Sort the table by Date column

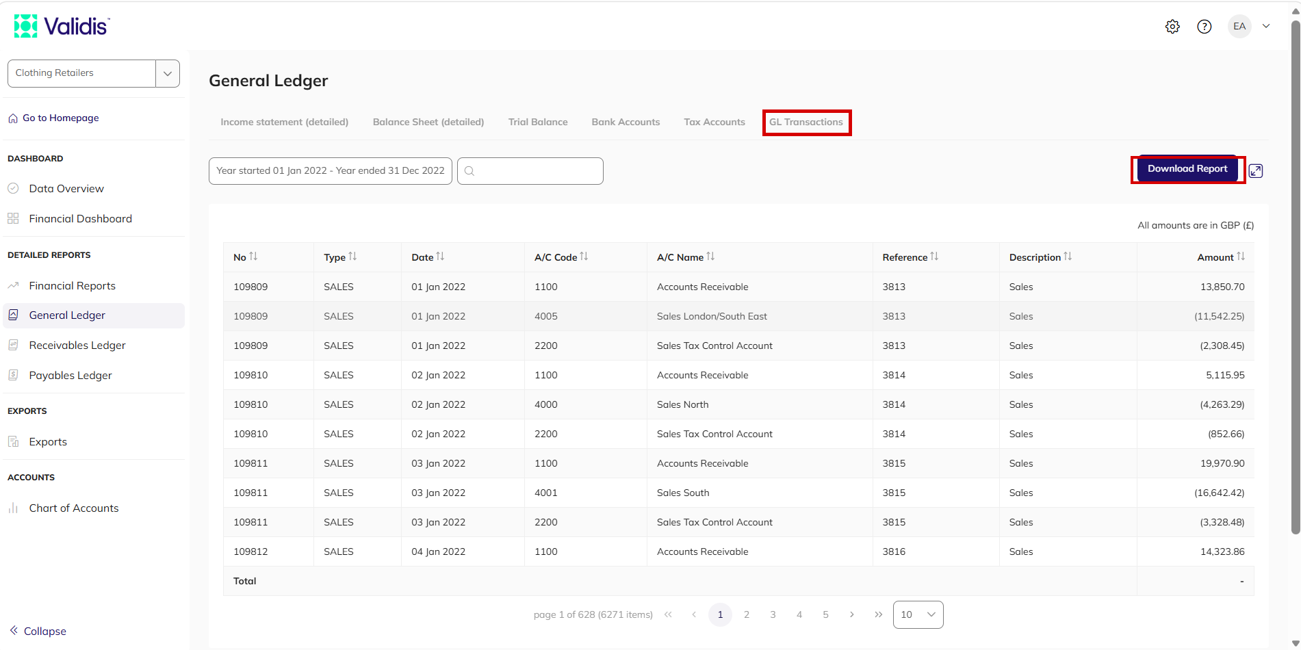tap(440, 257)
